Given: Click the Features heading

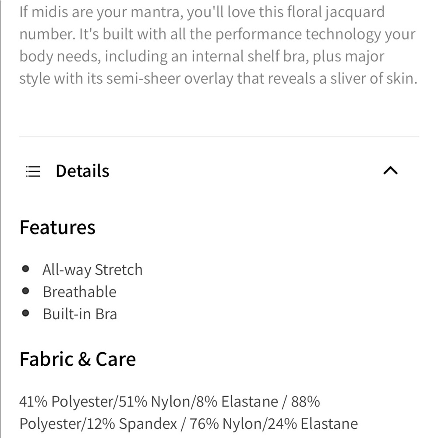Looking at the screenshot, I should click(x=57, y=226).
